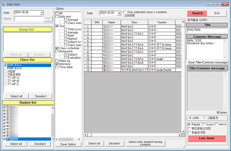Click the red Search button
The image size is (231, 151).
tap(197, 13)
